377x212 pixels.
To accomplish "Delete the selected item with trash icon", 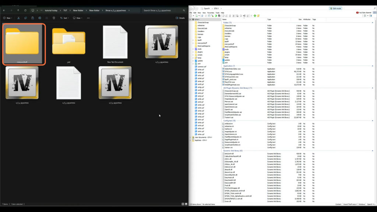I will 54,18.
